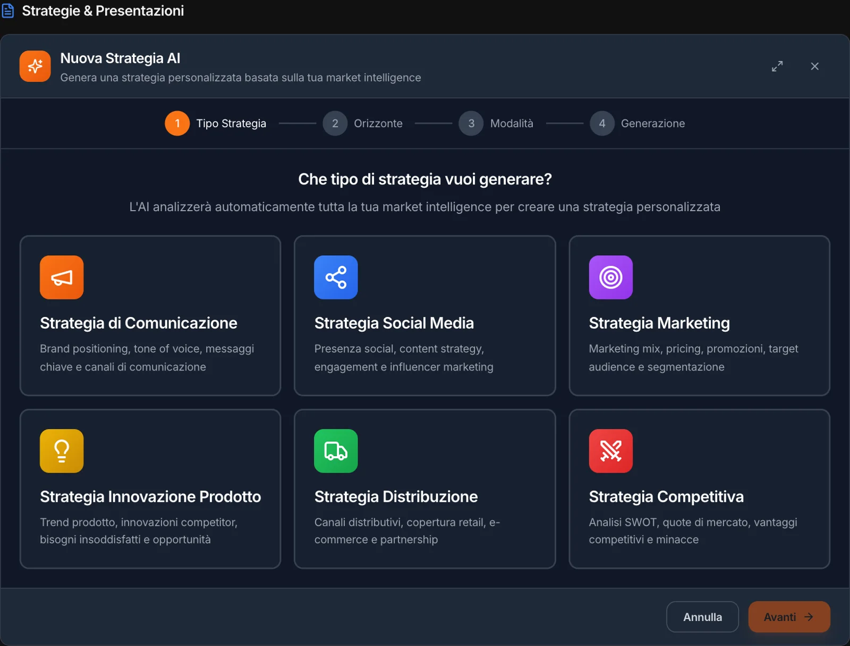Select the Strategia Competitiva title
The width and height of the screenshot is (850, 646).
pos(666,496)
